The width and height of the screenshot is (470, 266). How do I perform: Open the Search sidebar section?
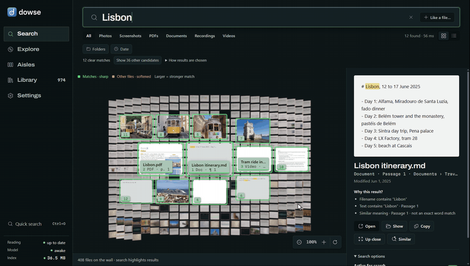click(x=36, y=34)
